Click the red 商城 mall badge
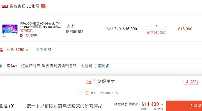Screen dimensions: 202x111 click(x=5, y=6)
